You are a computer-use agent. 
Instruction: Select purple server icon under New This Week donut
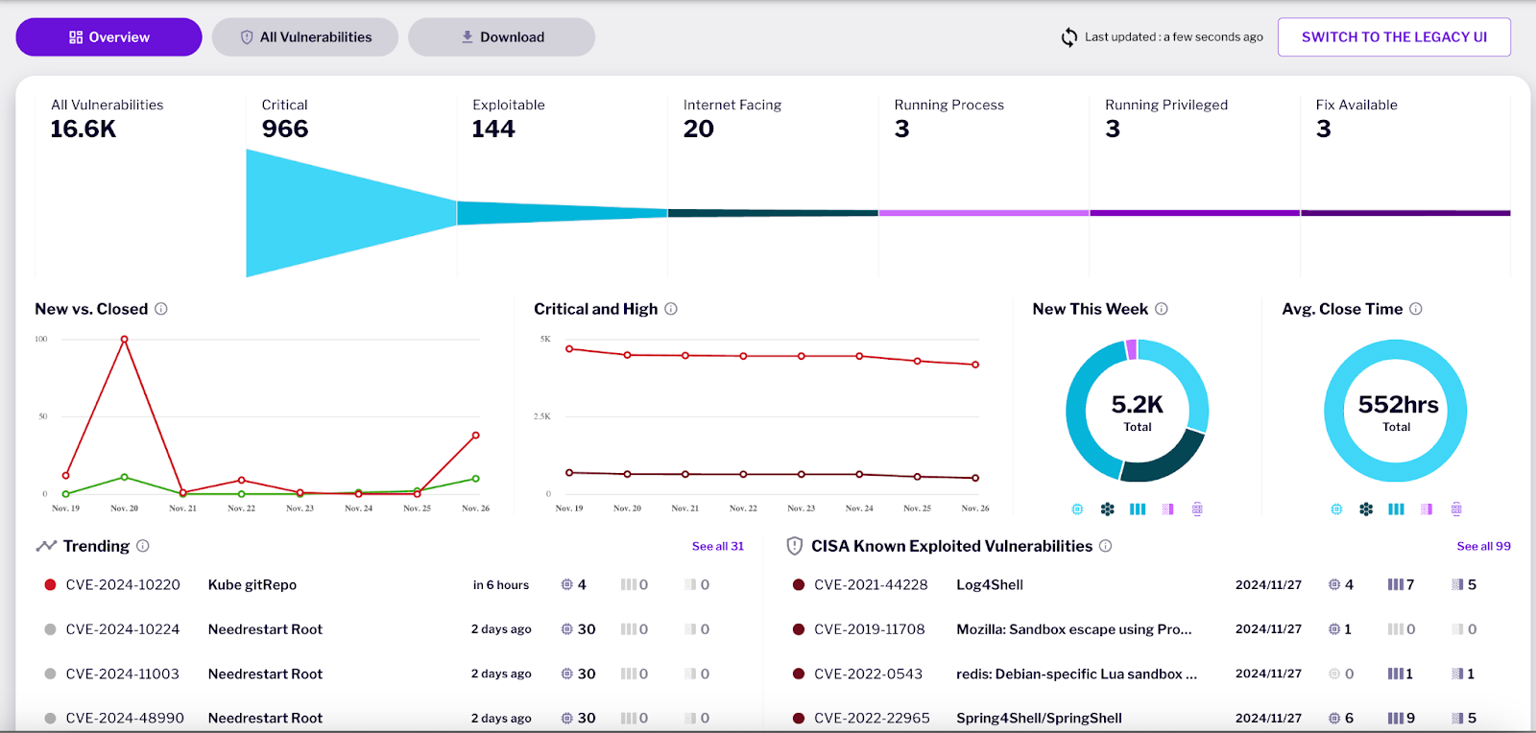point(1197,509)
